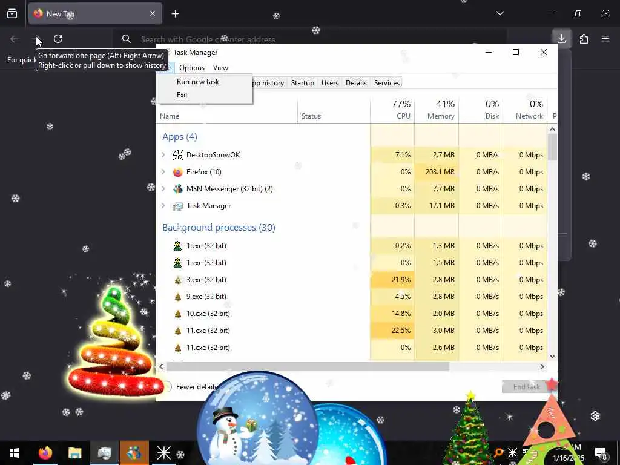Sort processes by CPU column

coord(392,110)
